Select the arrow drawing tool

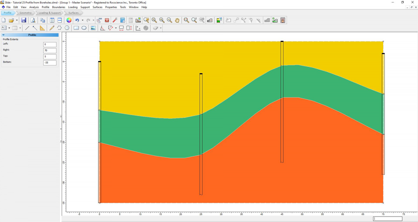pyautogui.click(x=35, y=28)
